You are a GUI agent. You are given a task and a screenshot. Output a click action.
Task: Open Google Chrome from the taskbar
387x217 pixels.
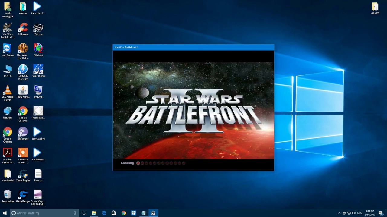click(x=124, y=213)
